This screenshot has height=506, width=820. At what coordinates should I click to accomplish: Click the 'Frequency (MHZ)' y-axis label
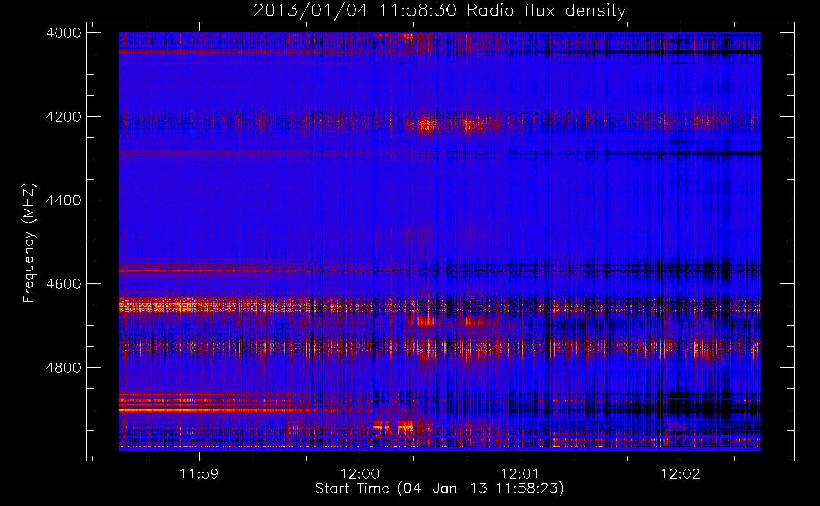(29, 243)
